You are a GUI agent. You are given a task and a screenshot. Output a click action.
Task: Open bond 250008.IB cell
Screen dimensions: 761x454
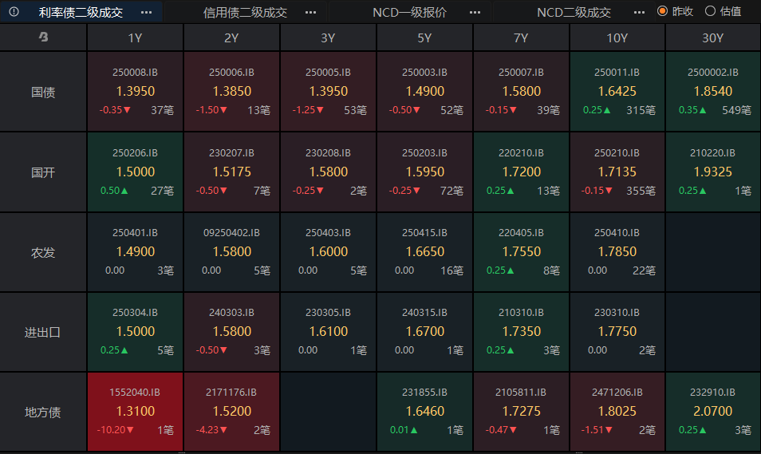[x=135, y=92]
